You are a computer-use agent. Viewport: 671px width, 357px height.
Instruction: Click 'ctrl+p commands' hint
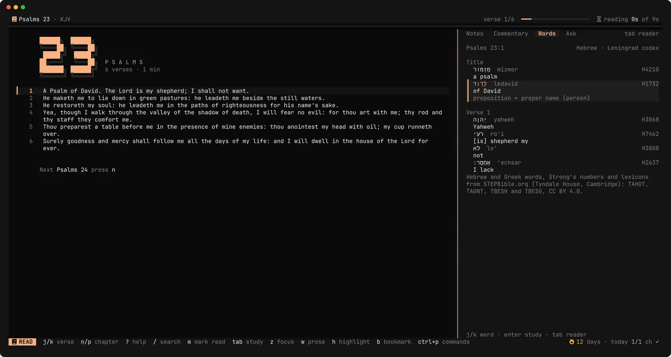[444, 342]
